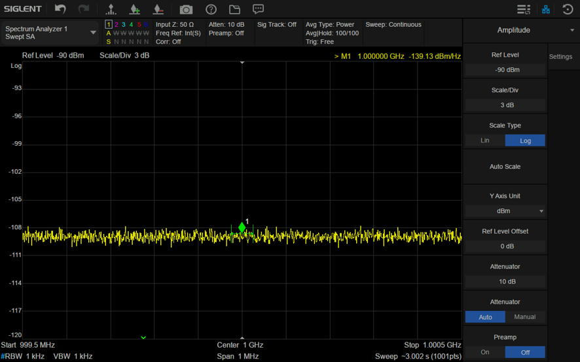Open the Settings tab
This screenshot has width=580, height=362.
(x=560, y=56)
